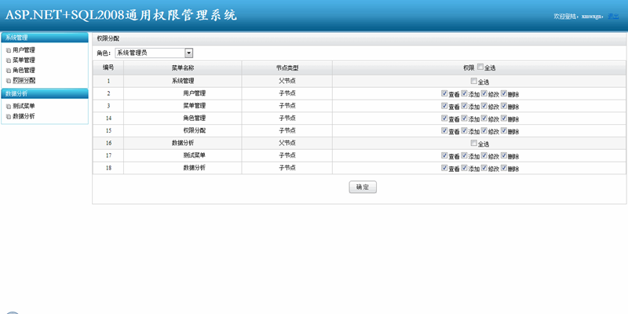This screenshot has width=628, height=314.
Task: Uncheck 添加 for 角色管理 row
Action: (464, 119)
